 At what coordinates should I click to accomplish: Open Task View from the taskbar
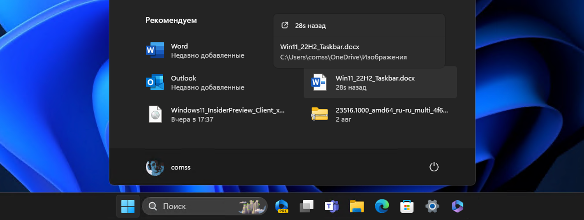[x=306, y=206]
